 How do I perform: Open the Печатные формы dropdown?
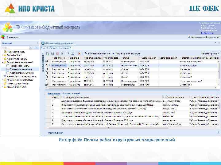click(x=210, y=53)
